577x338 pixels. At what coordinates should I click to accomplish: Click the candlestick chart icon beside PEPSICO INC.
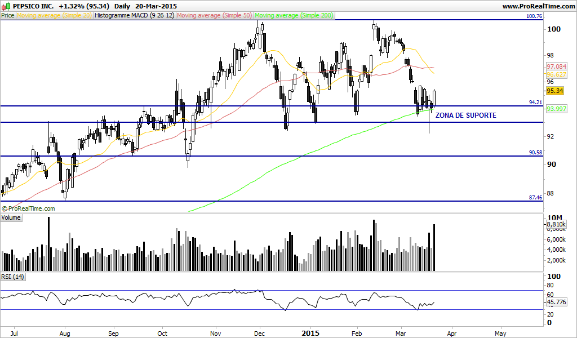[x=6, y=6]
